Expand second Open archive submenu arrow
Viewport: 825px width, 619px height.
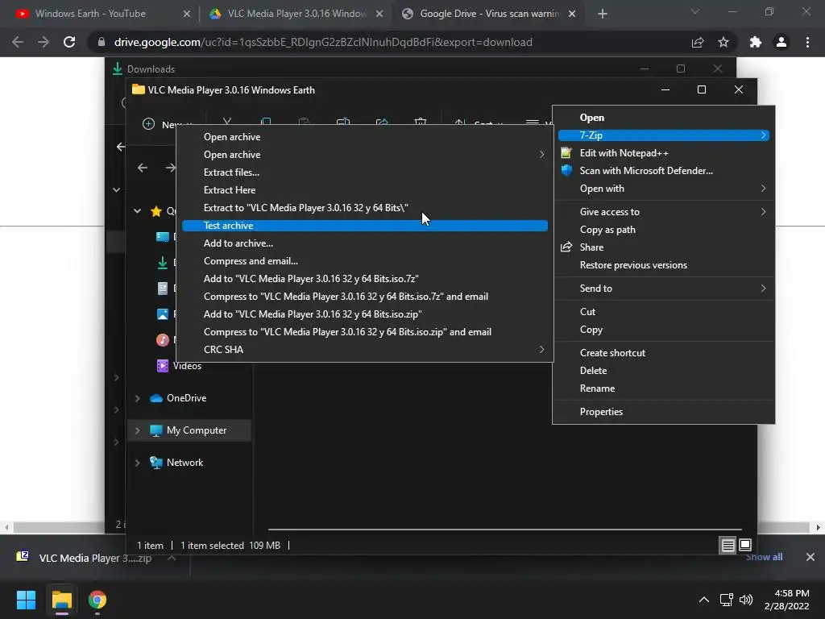point(541,155)
